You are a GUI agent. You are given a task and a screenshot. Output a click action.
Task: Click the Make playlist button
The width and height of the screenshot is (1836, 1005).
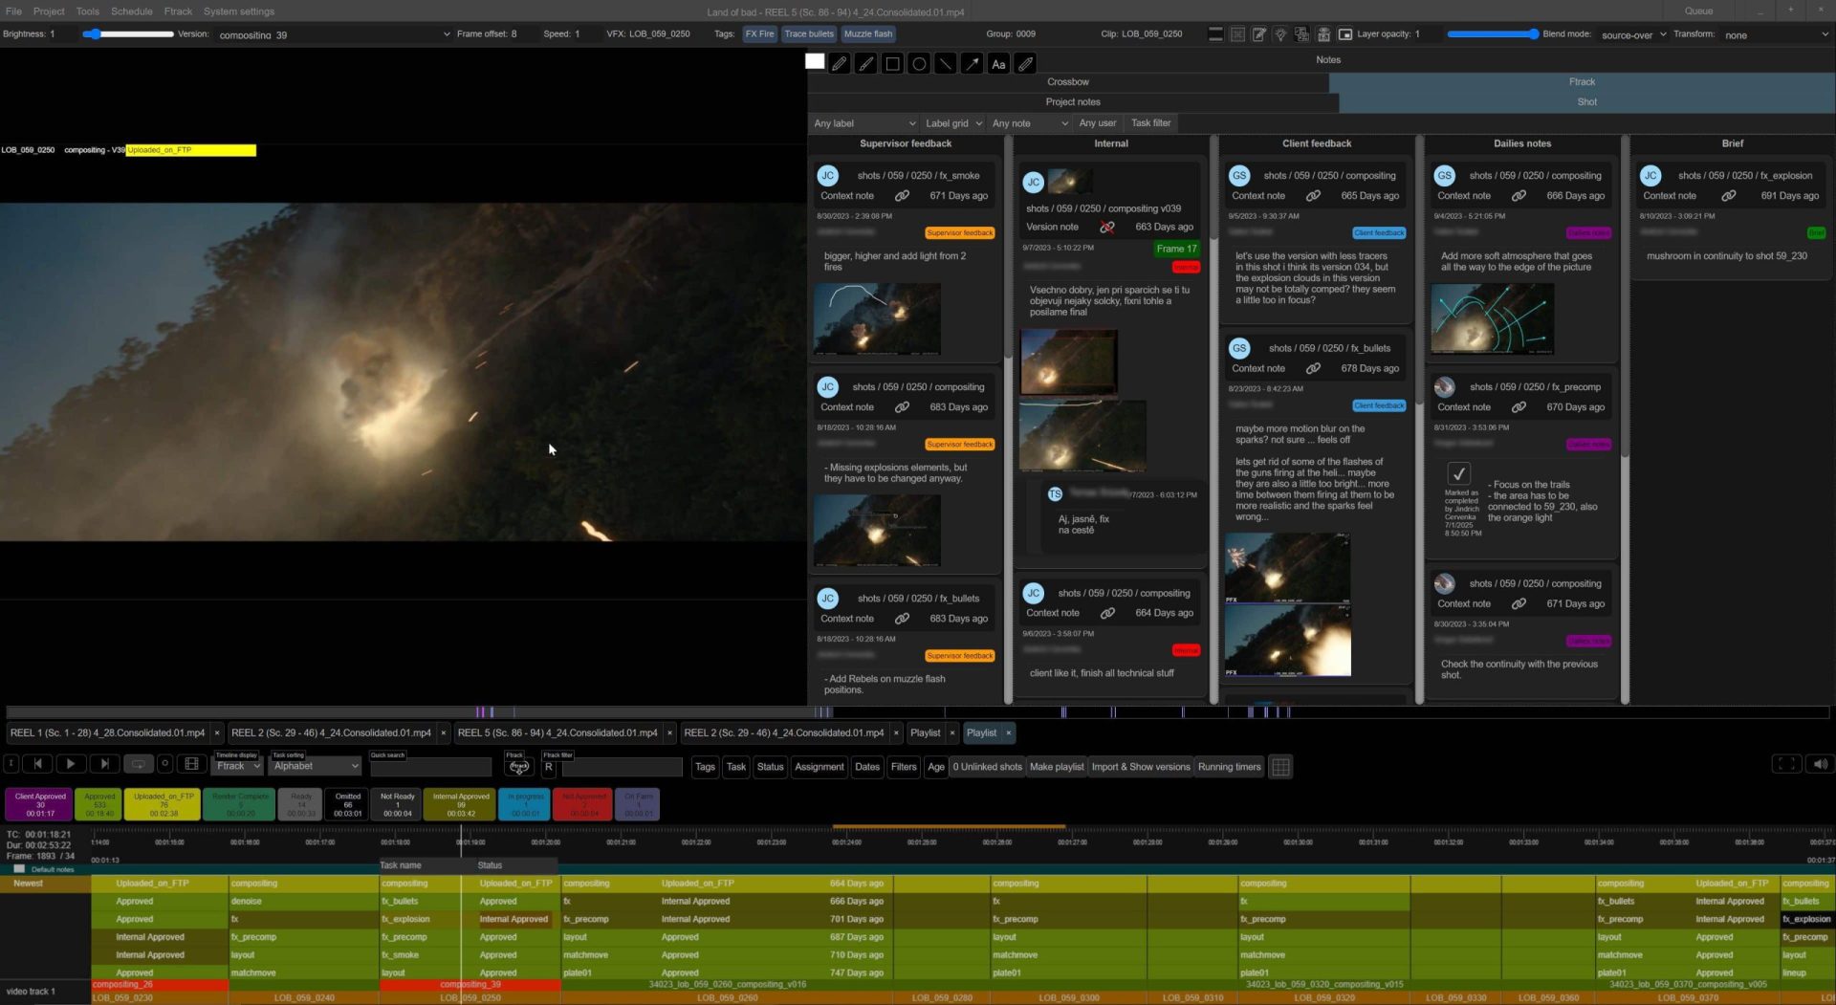tap(1057, 766)
